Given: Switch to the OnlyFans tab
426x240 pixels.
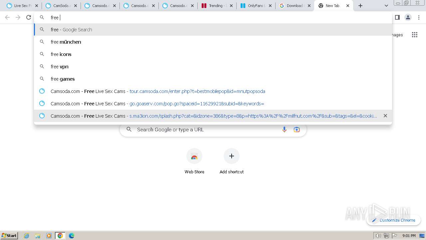Looking at the screenshot, I should coord(256,6).
